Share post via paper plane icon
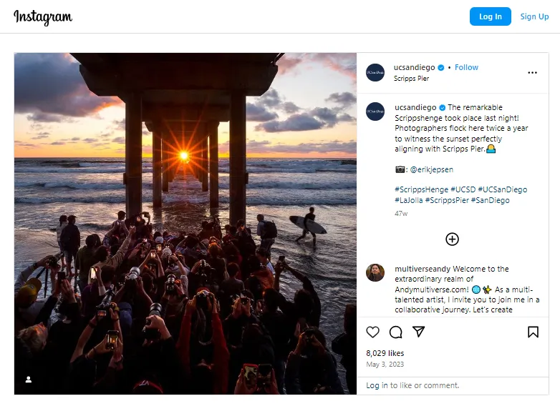The width and height of the screenshot is (560, 406). point(419,332)
